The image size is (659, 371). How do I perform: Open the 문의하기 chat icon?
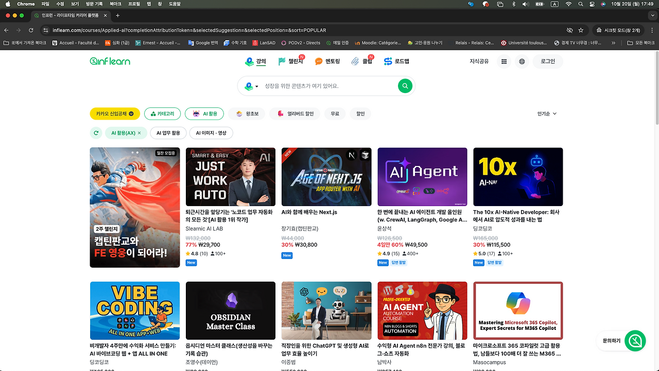click(x=635, y=341)
